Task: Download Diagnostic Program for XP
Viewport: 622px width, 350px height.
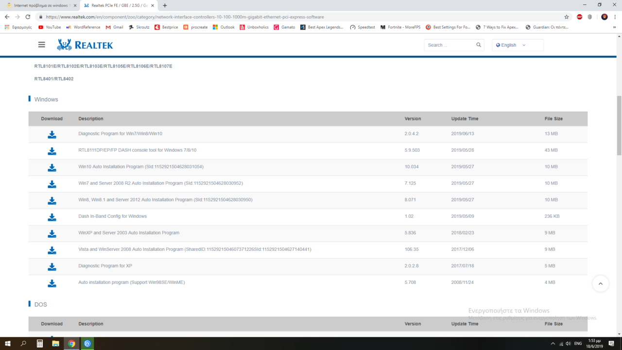Action: coord(52,267)
